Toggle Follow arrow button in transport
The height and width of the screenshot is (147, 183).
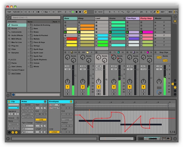pos(53,12)
